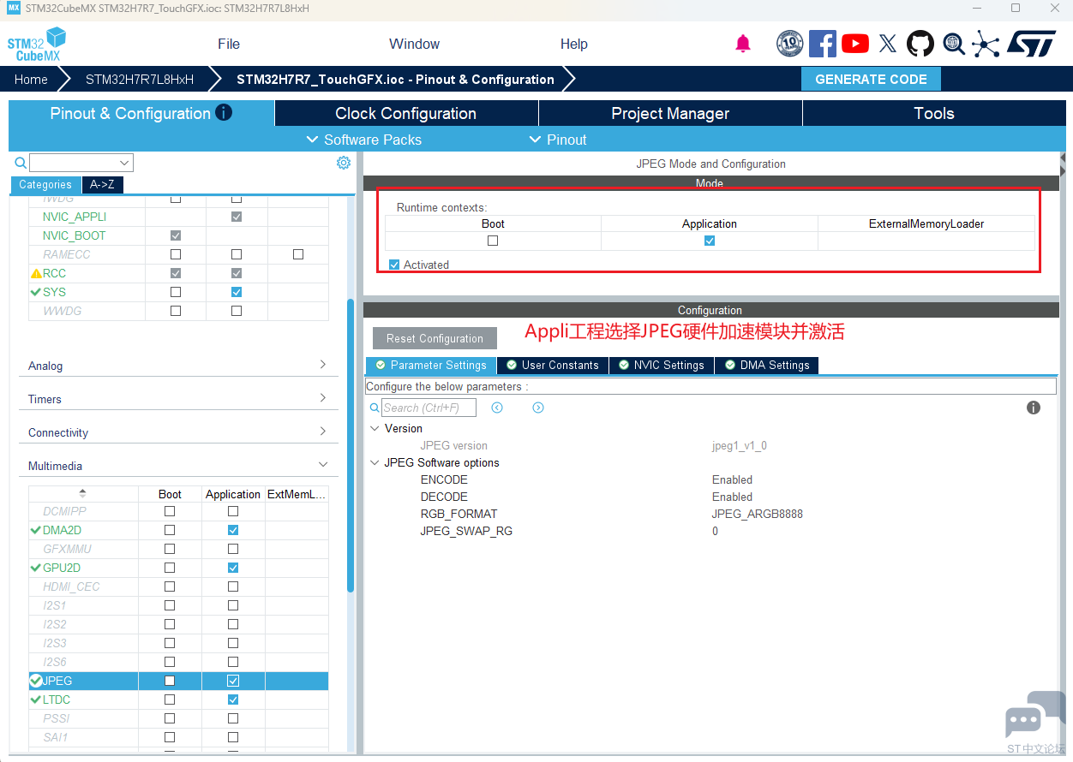The width and height of the screenshot is (1073, 762).
Task: Click the ENCODE parameter value Enabled
Action: tap(732, 479)
